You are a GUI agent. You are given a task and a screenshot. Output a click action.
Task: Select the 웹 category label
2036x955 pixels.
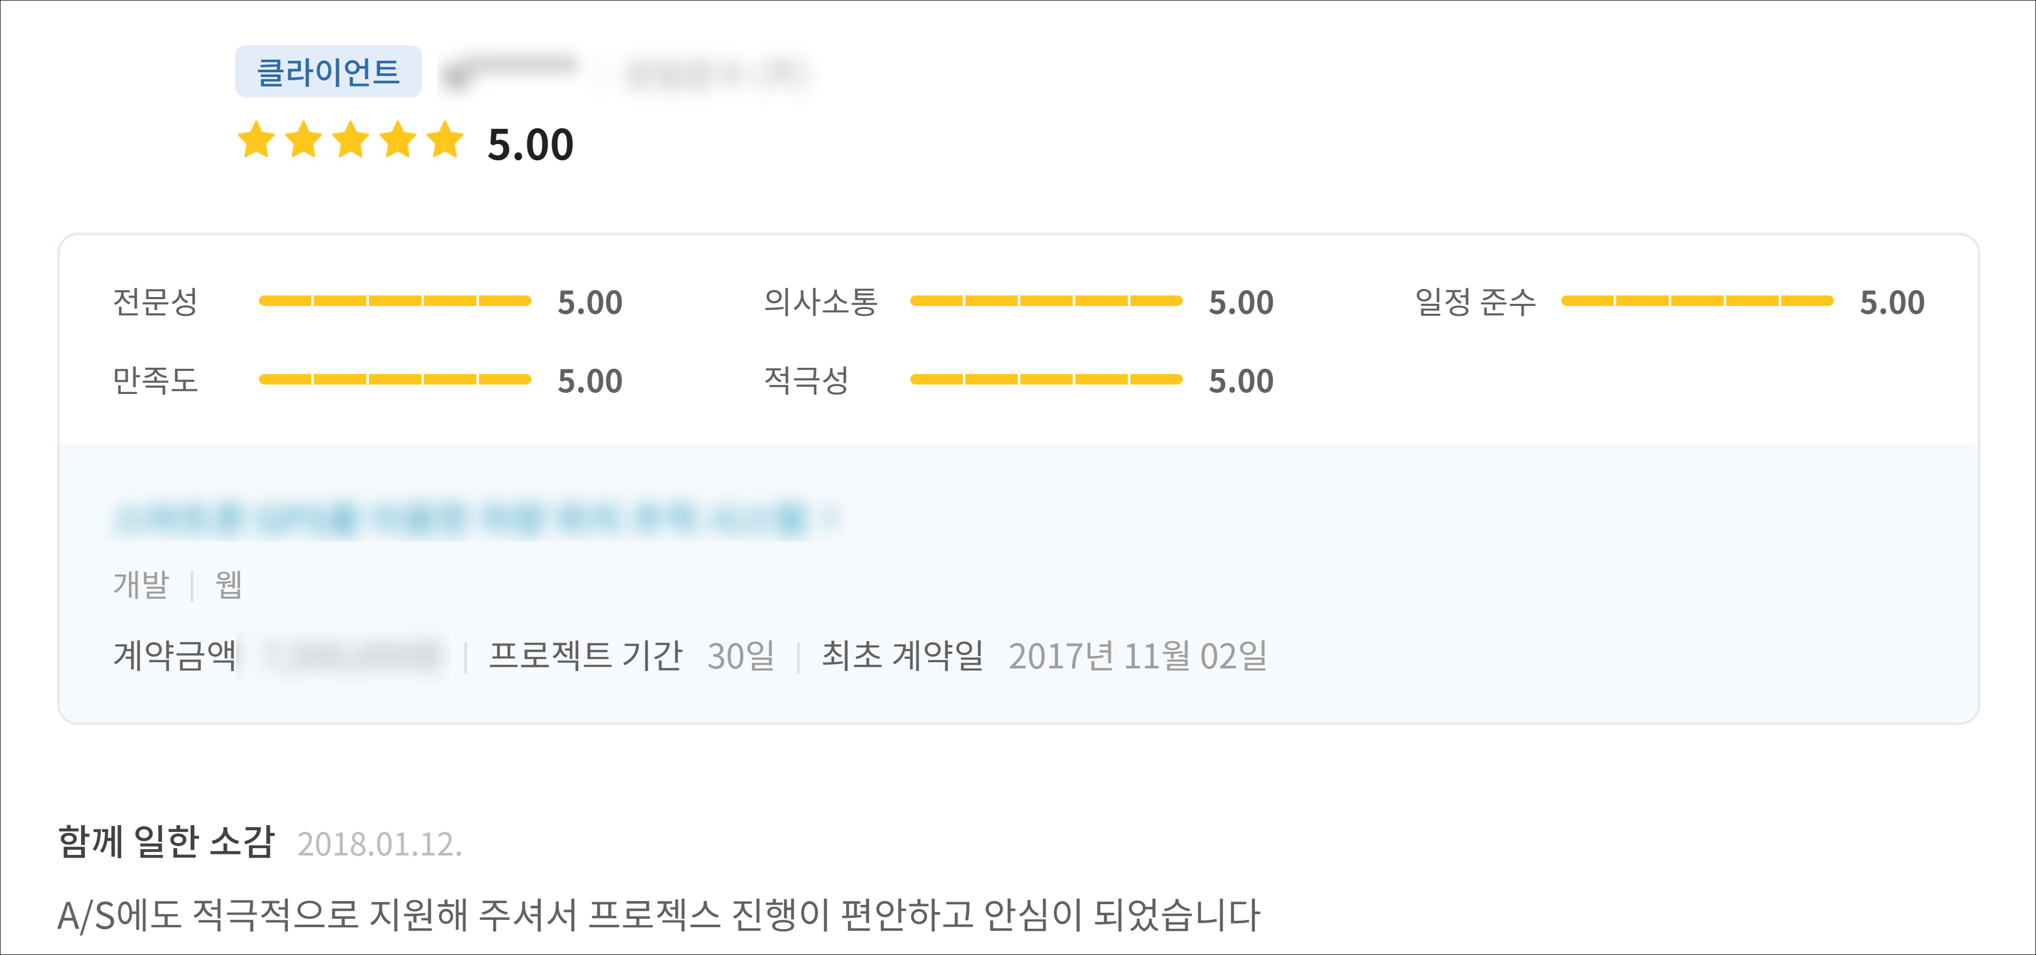pyautogui.click(x=228, y=585)
